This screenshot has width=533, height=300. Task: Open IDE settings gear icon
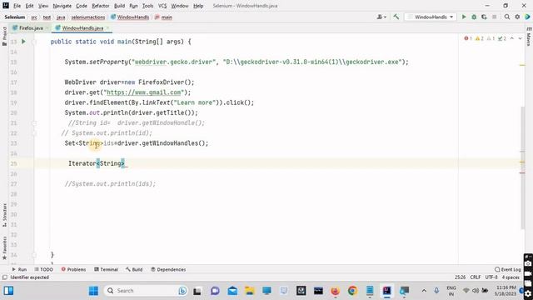(517, 17)
